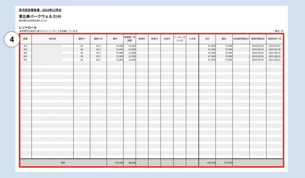The image size is (305, 178).
Task: Select the インターネット代 column header
Action: pyautogui.click(x=180, y=39)
